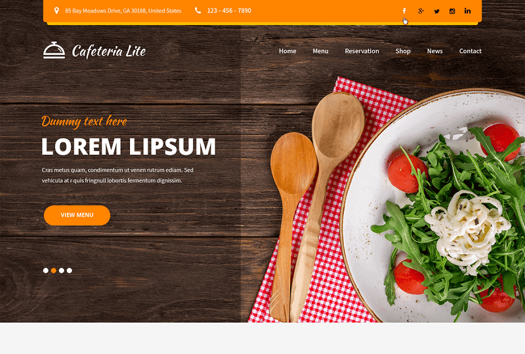Select the first slider dot
The image size is (525, 354).
[x=46, y=270]
